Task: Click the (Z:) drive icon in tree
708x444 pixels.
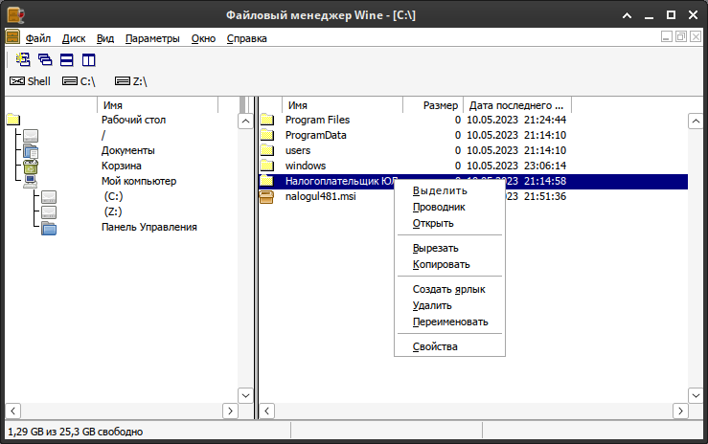Action: pos(49,212)
